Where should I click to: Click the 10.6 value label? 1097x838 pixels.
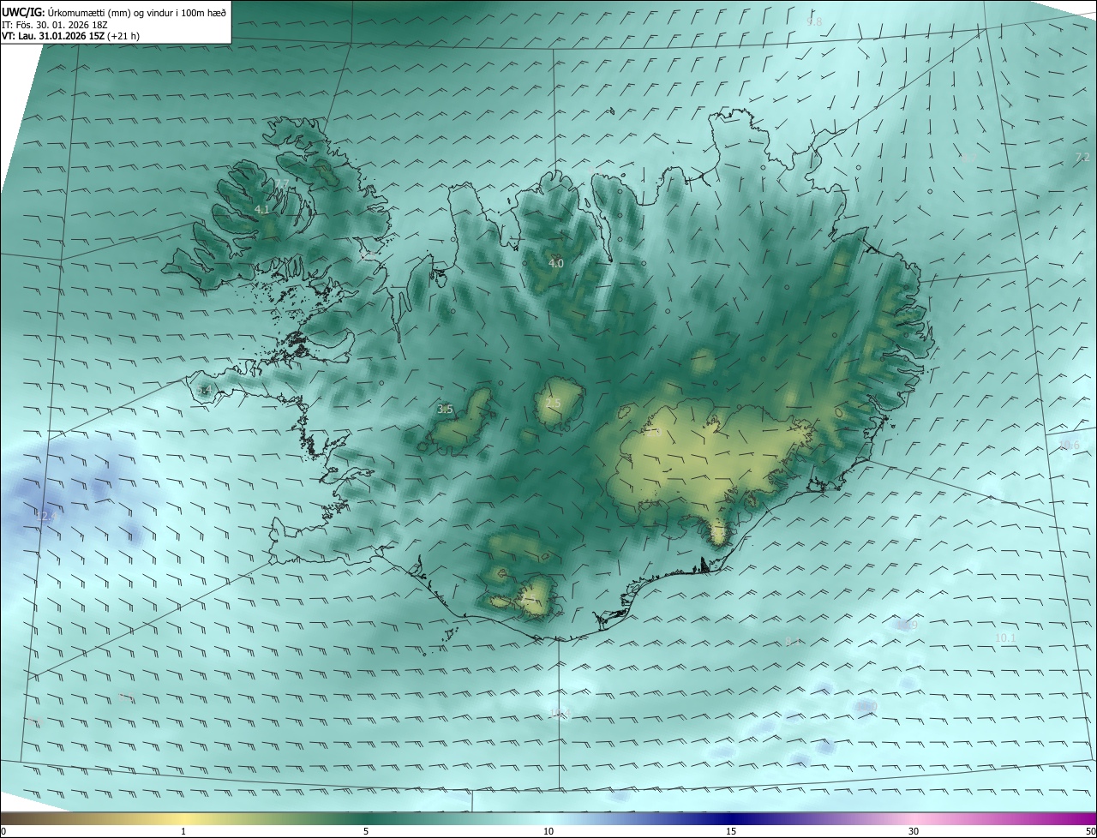click(1070, 445)
